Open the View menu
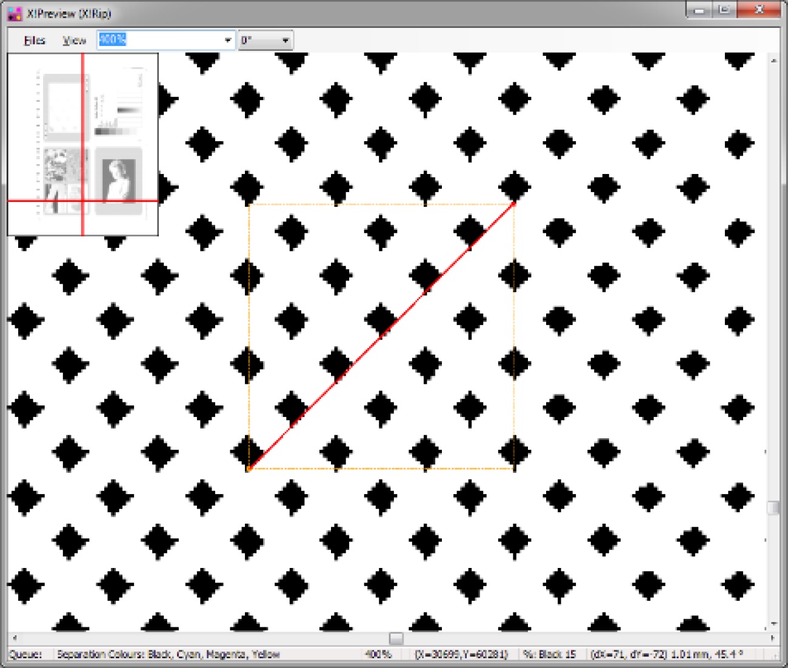The image size is (788, 668). (x=74, y=41)
